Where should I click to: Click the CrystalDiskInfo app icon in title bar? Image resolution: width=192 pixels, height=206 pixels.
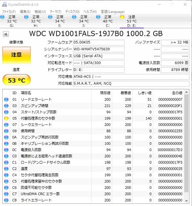[x=4, y=4]
